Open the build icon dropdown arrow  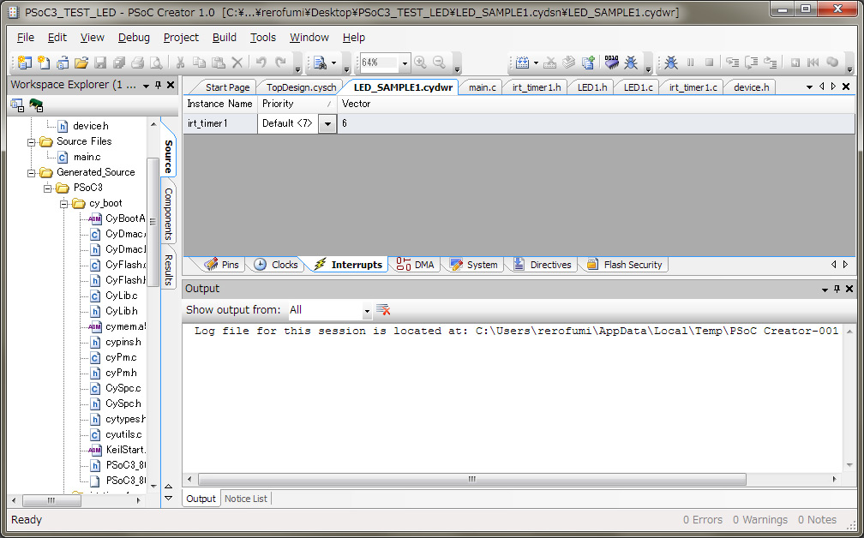point(536,63)
